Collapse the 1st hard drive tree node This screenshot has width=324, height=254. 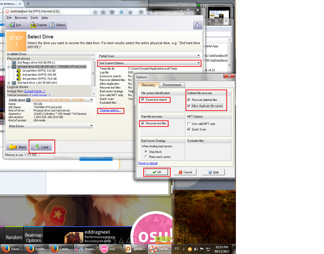pyautogui.click(x=9, y=67)
